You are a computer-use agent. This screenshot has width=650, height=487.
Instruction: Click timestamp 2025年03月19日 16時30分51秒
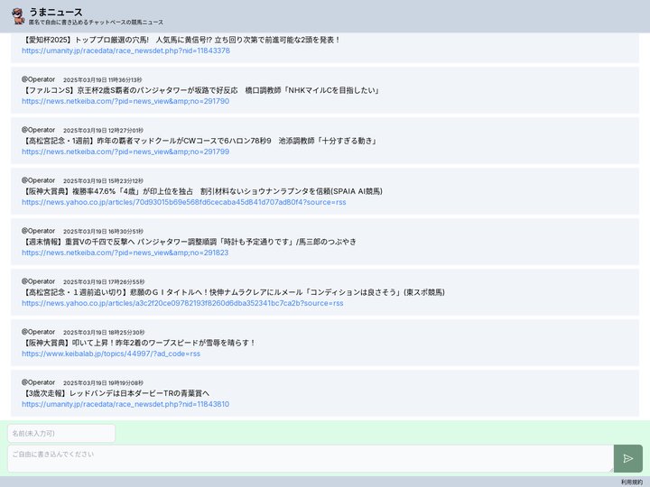(103, 232)
